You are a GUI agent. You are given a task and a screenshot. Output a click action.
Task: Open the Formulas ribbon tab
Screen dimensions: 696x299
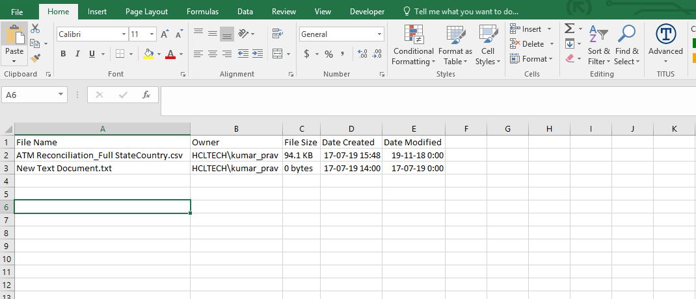[x=202, y=12]
